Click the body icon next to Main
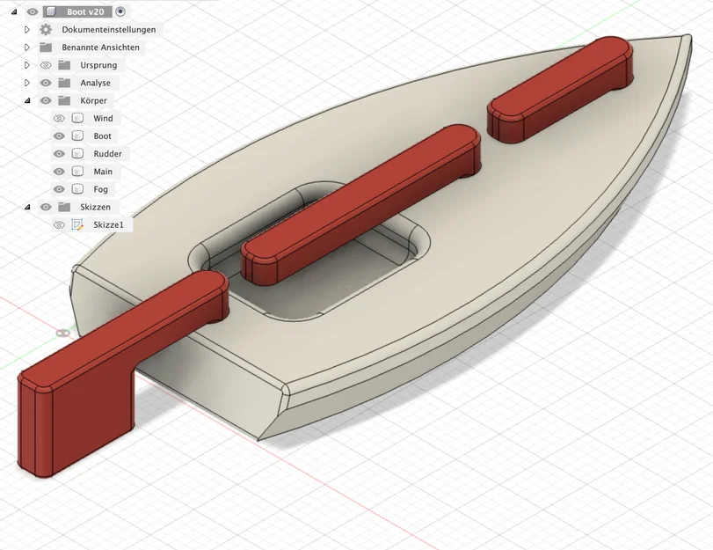The image size is (713, 550). pos(77,172)
